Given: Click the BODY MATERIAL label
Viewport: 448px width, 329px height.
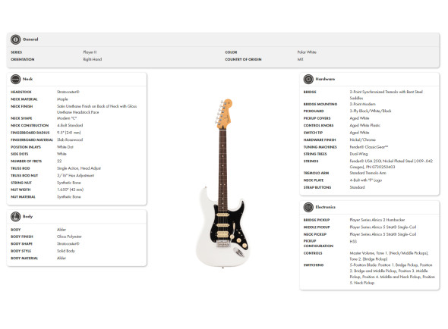Looking at the screenshot, I should click(x=24, y=258).
